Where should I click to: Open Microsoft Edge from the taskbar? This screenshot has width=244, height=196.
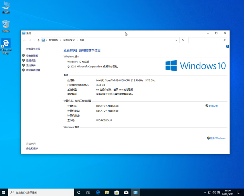tap(98, 192)
